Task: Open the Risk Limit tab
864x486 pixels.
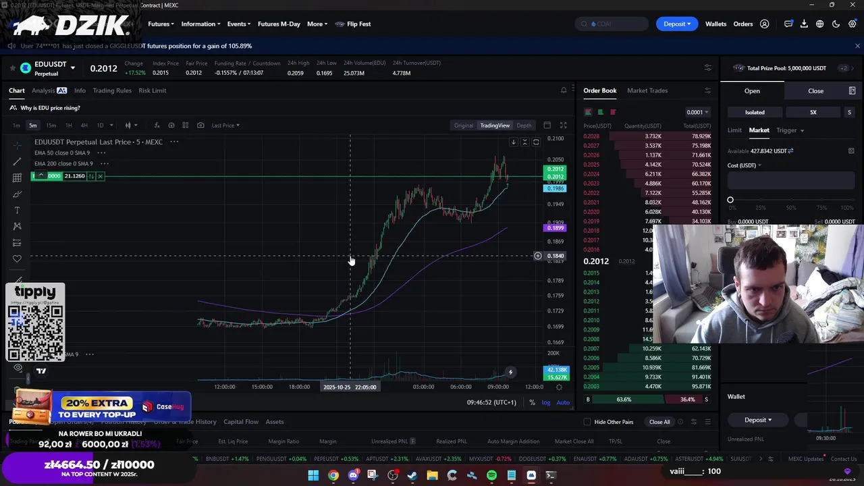Action: 152,90
